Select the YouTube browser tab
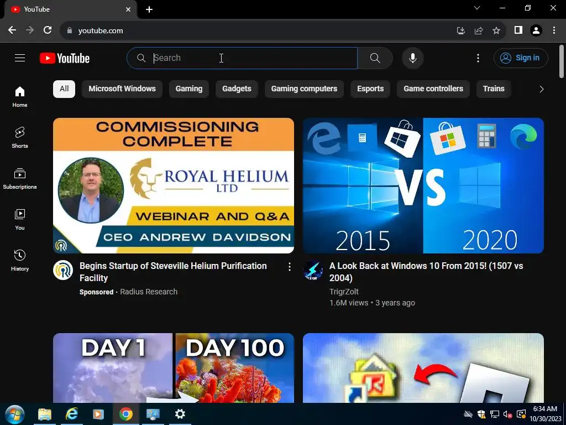 coord(70,9)
